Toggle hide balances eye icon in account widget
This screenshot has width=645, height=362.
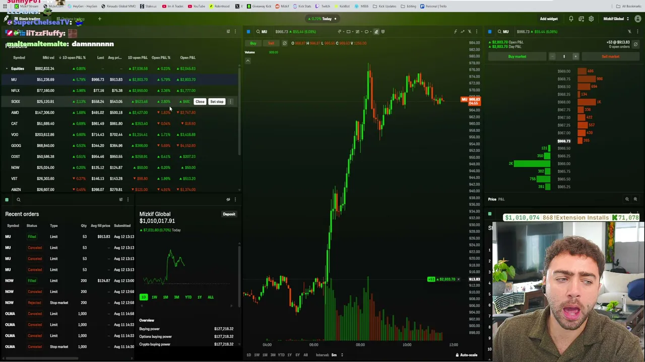click(228, 200)
